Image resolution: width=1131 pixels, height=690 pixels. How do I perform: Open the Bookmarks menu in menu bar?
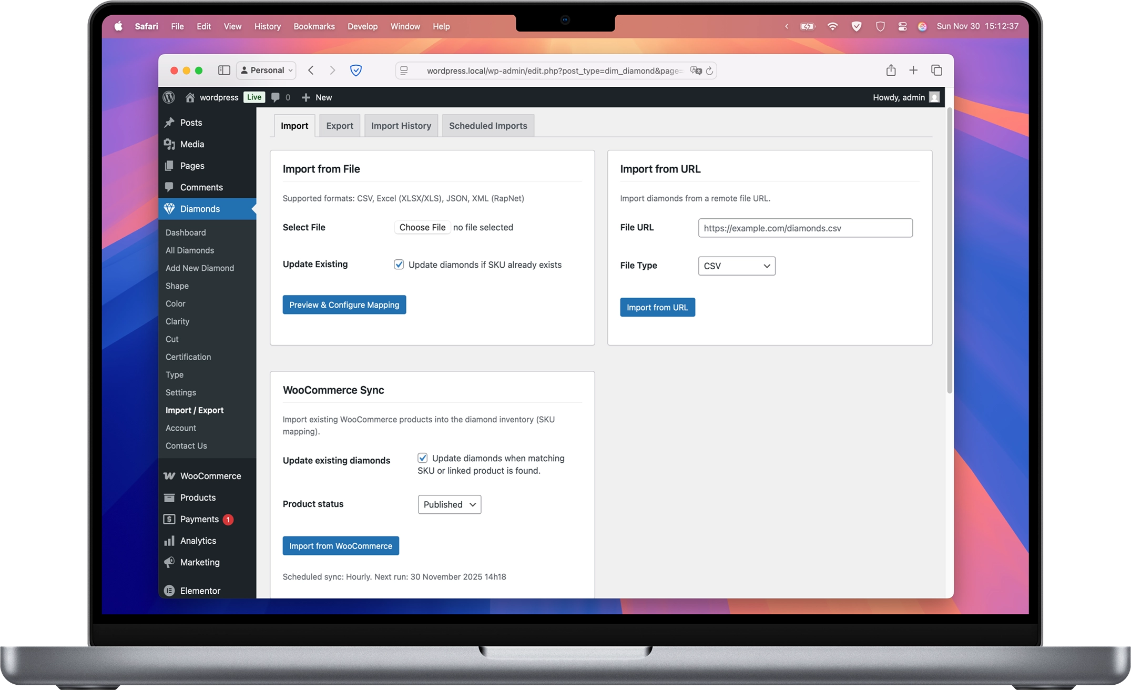(314, 26)
